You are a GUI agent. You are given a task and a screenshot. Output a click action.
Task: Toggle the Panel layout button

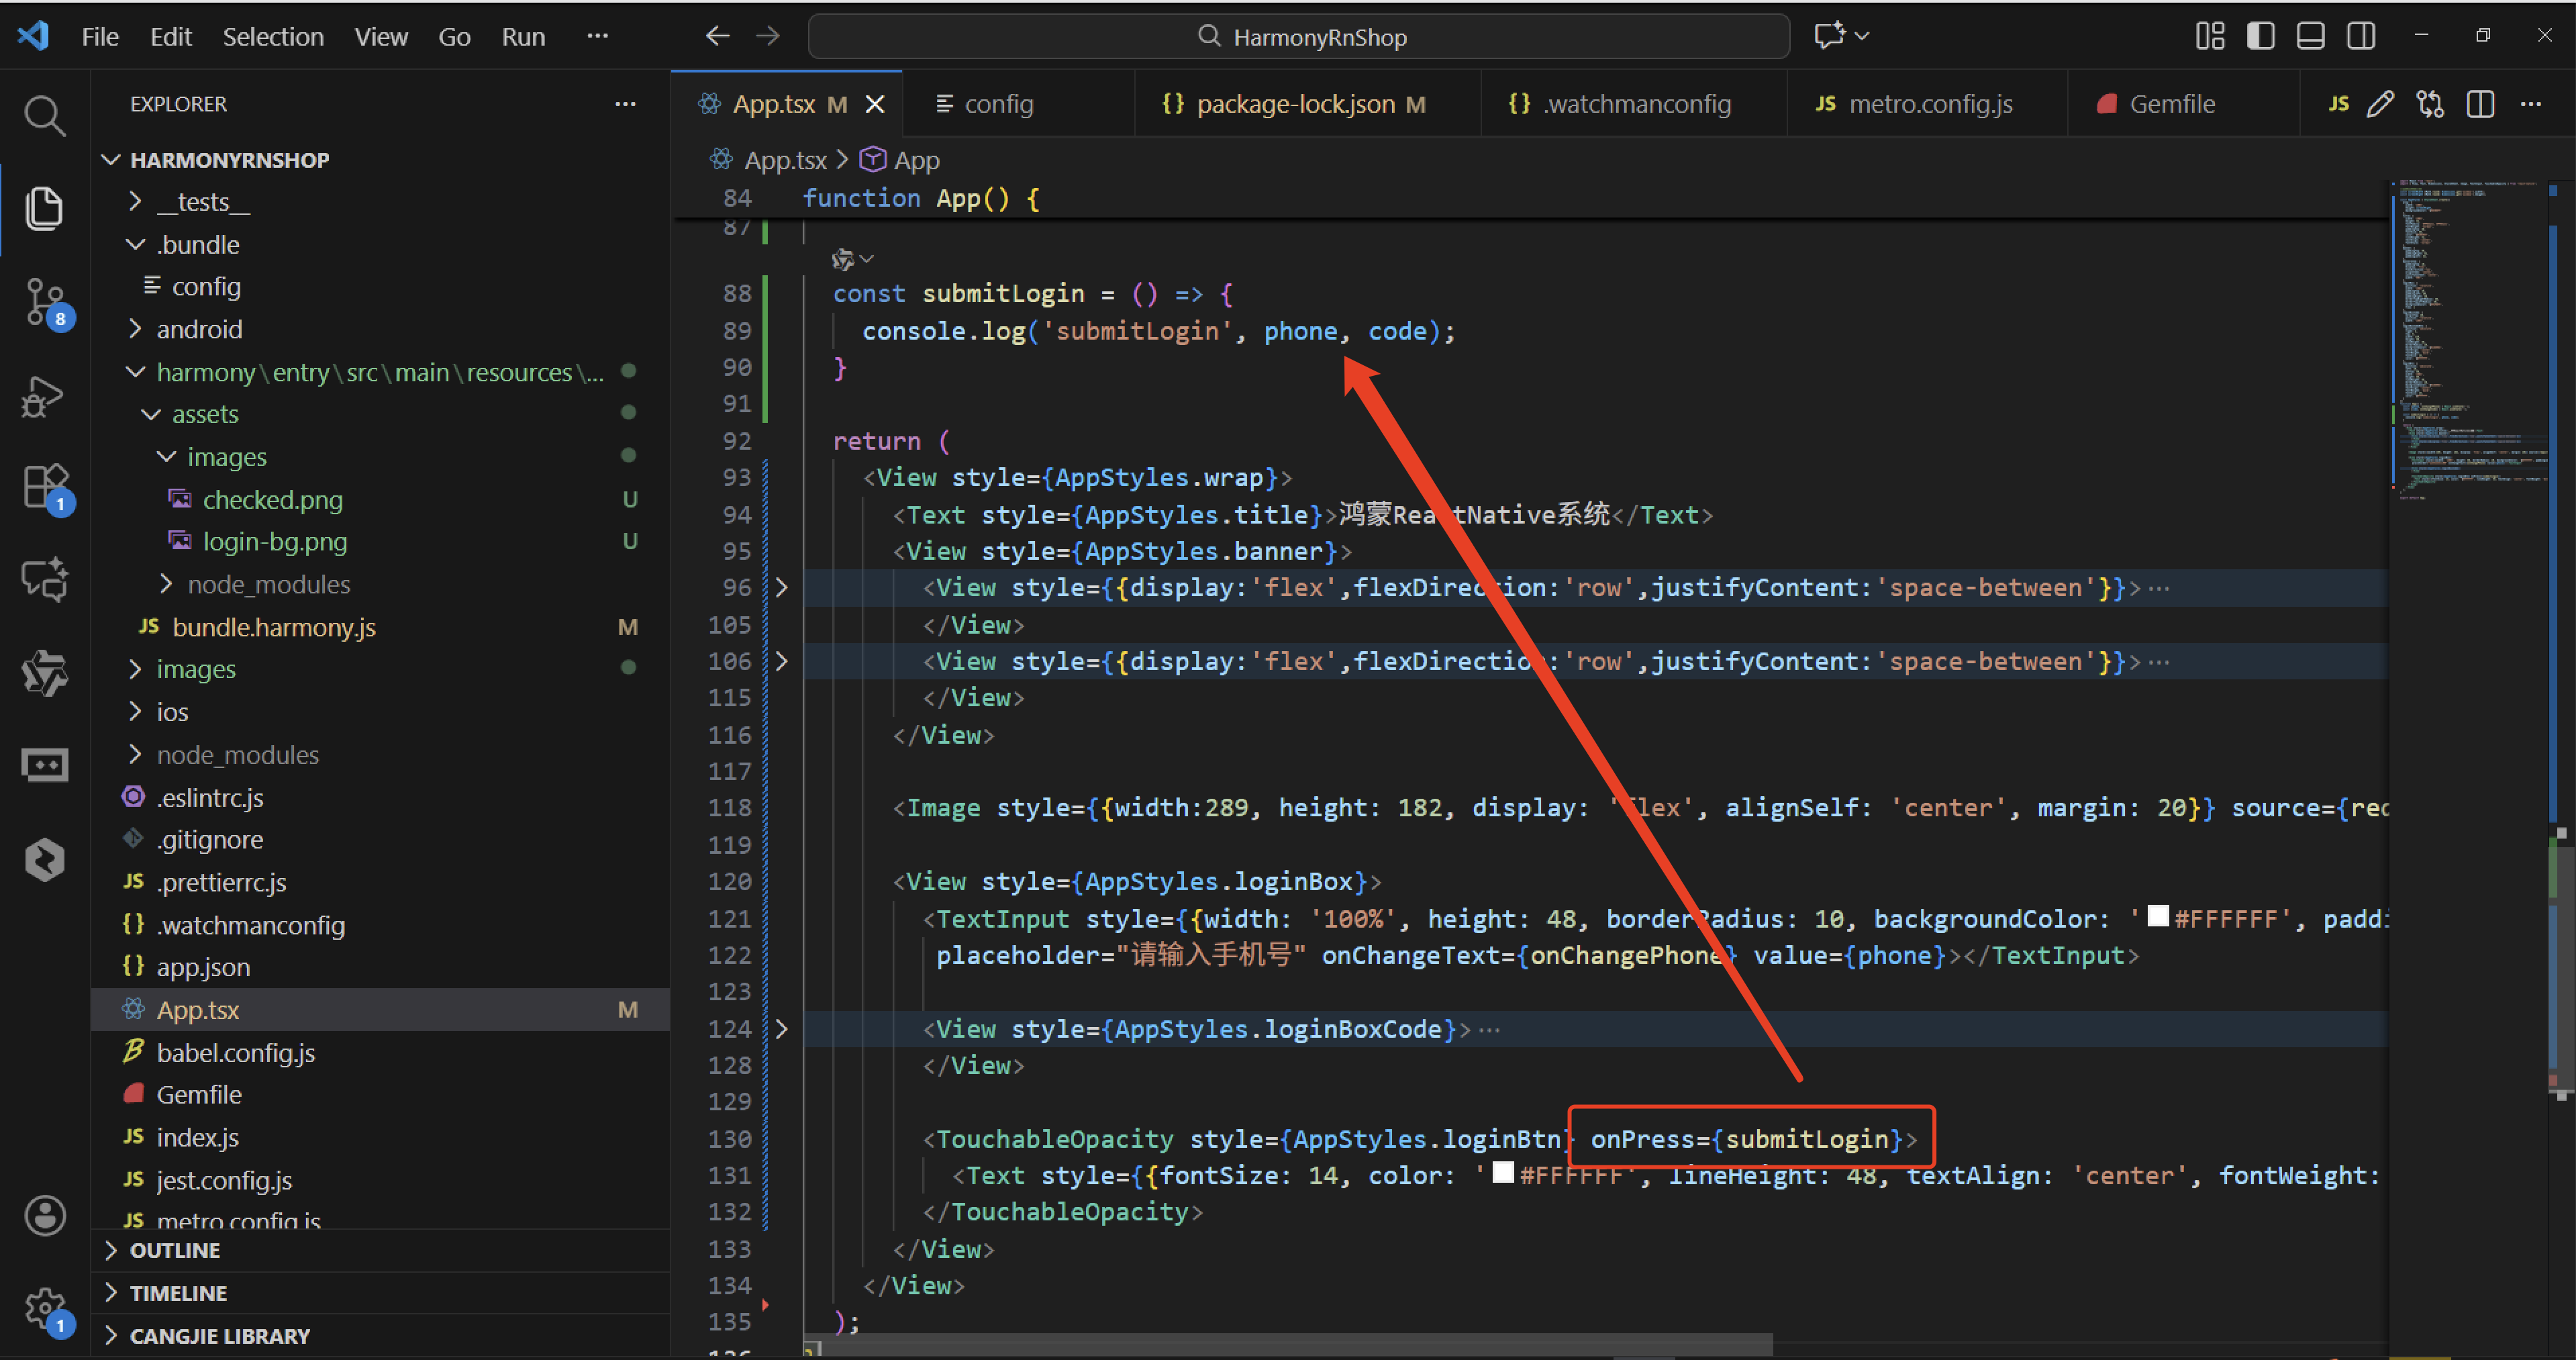pyautogui.click(x=2310, y=36)
